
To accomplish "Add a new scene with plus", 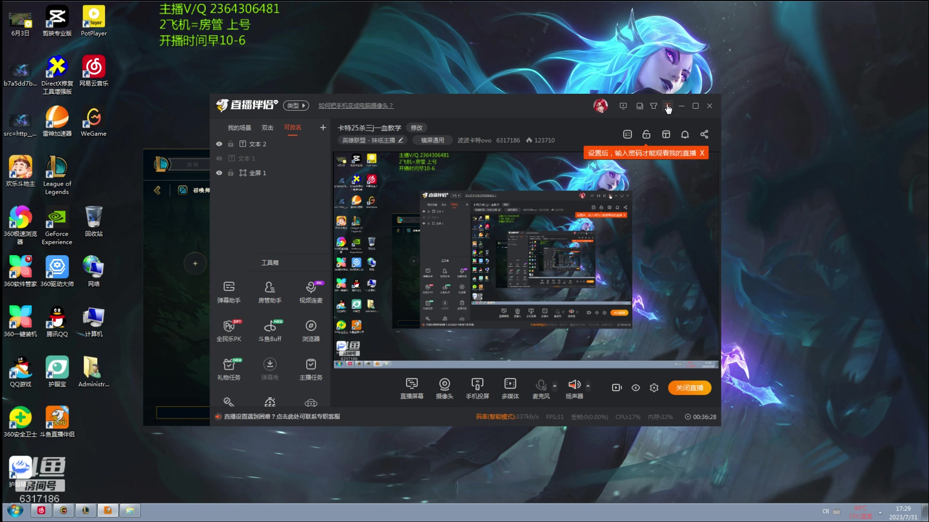I will coord(323,128).
